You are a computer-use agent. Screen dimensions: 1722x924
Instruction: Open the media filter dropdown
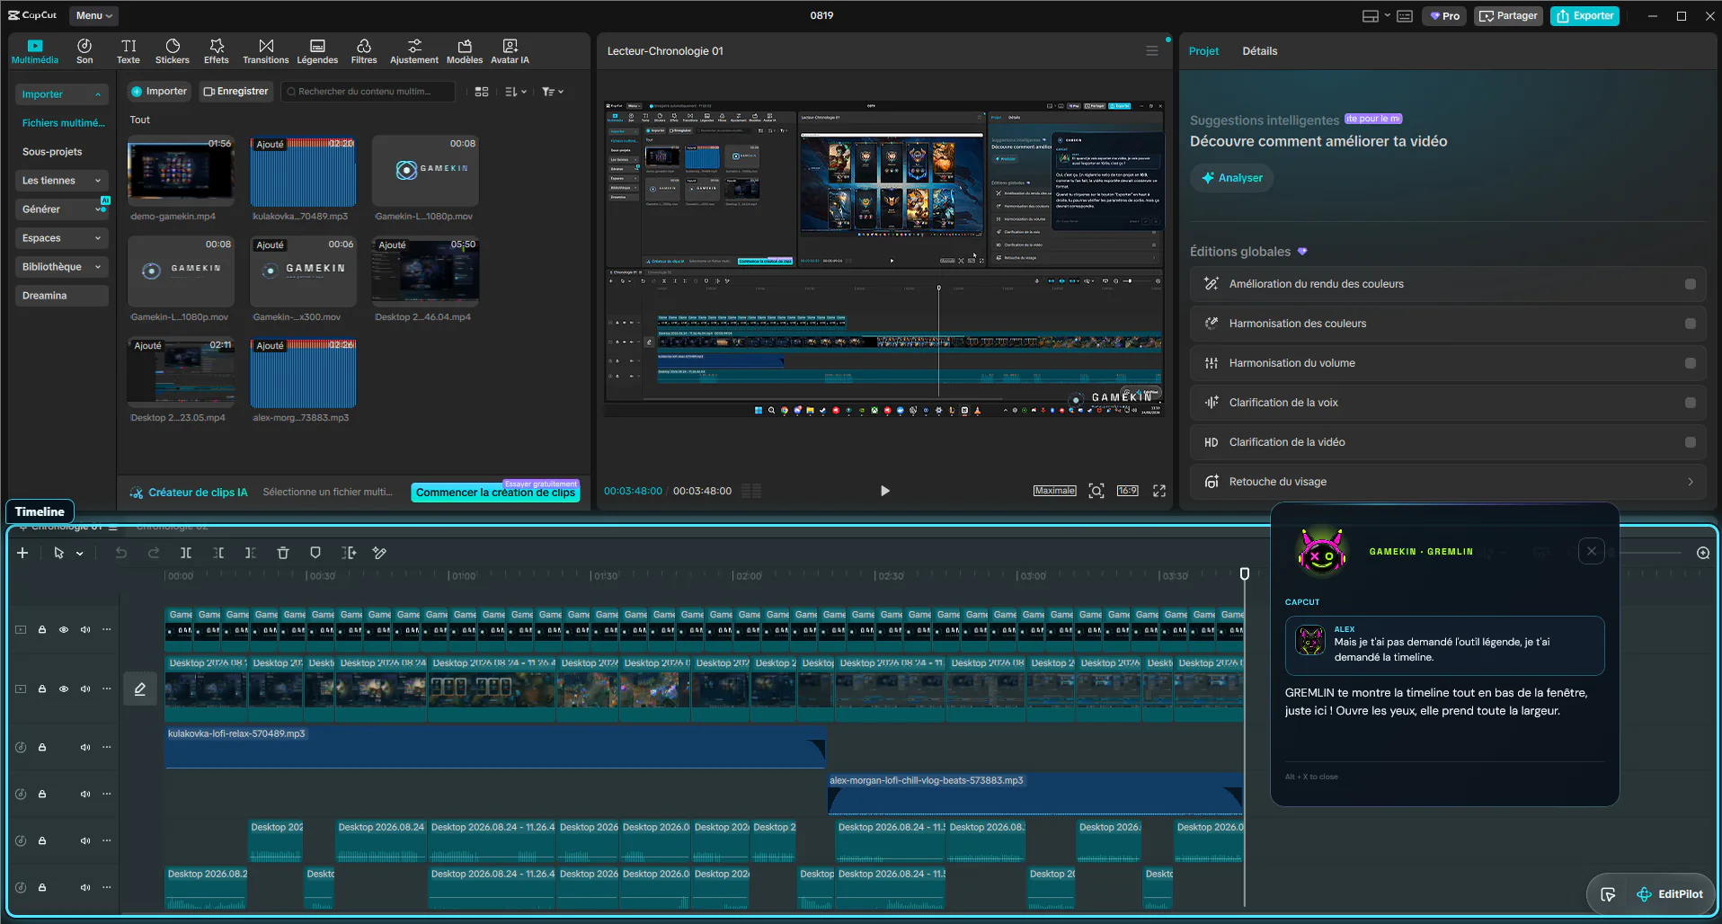(553, 92)
